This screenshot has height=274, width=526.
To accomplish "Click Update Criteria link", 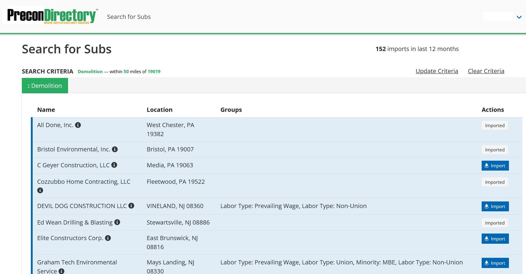I will click(437, 71).
